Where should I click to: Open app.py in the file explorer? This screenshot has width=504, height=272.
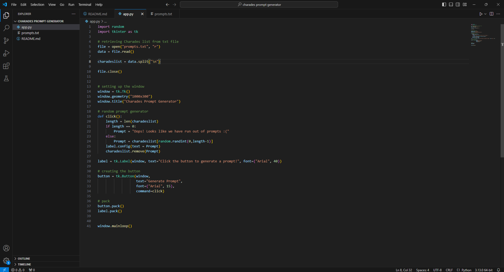46,27
